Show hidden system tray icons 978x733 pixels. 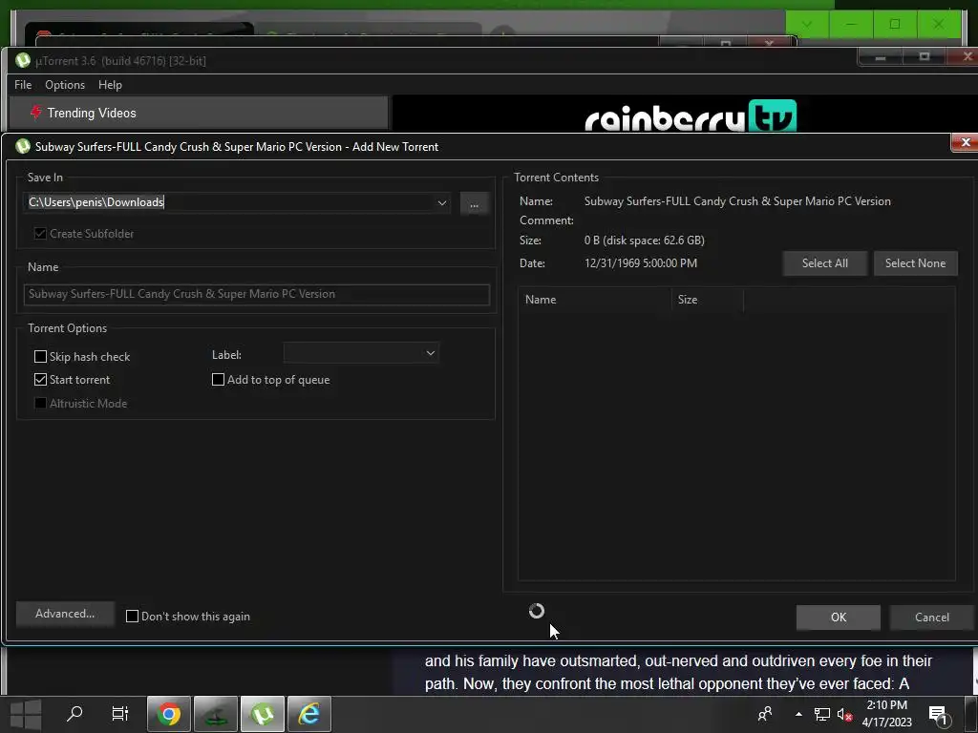pyautogui.click(x=798, y=714)
